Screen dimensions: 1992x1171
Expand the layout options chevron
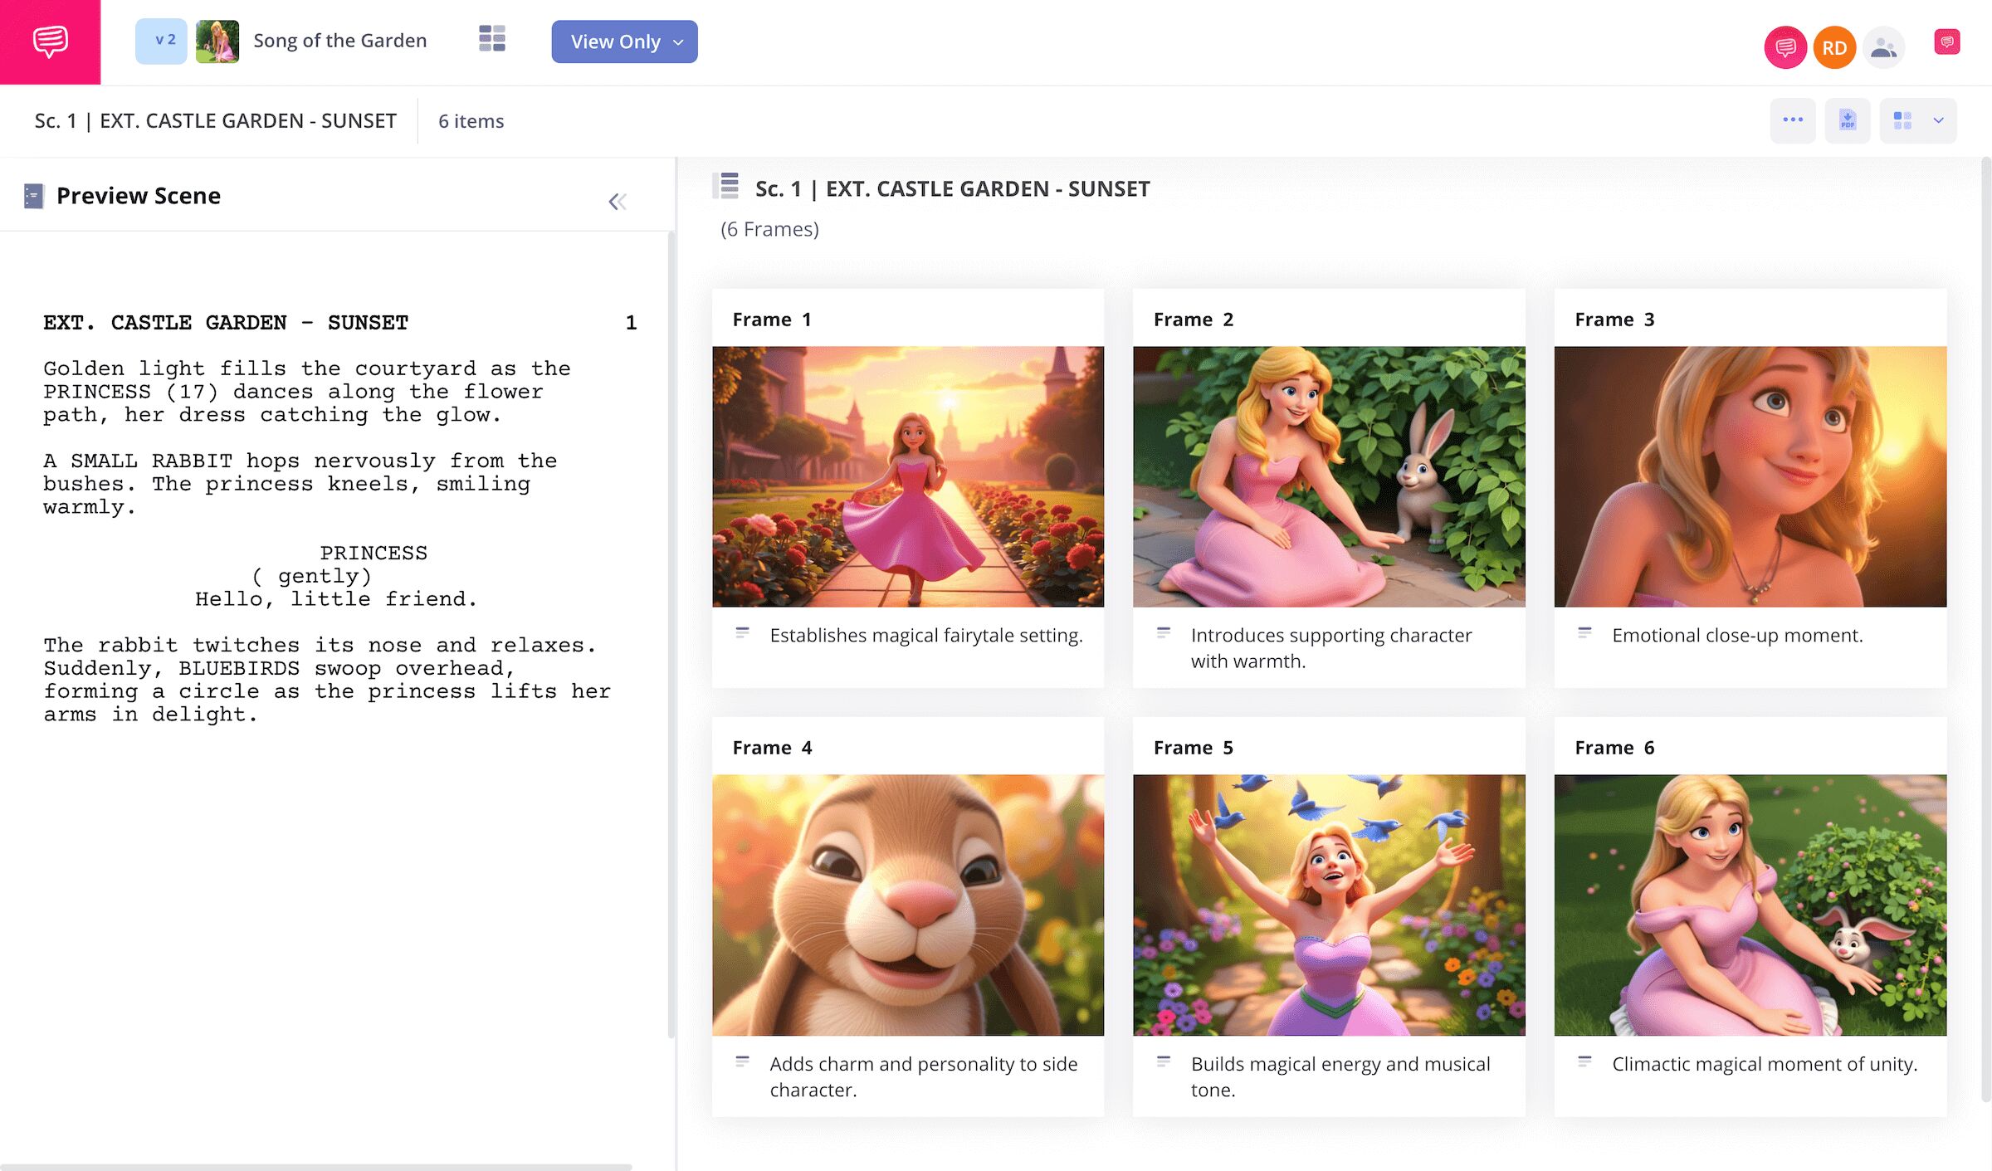click(1938, 120)
